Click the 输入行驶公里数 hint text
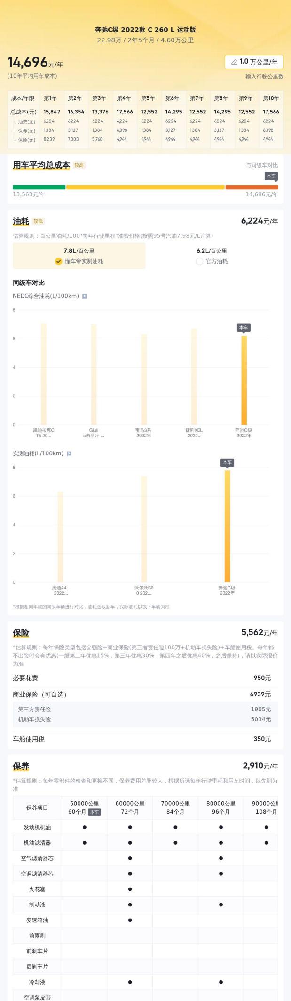 click(264, 76)
